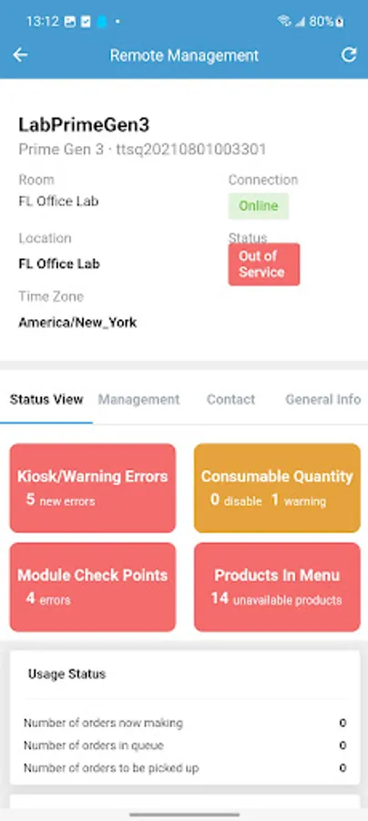Open the Contact tab
Viewport: 368px width, 821px height.
pyautogui.click(x=231, y=400)
